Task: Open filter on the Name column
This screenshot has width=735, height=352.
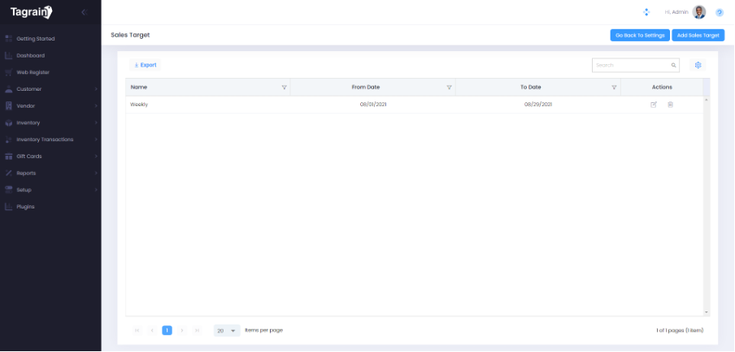Action: (284, 87)
